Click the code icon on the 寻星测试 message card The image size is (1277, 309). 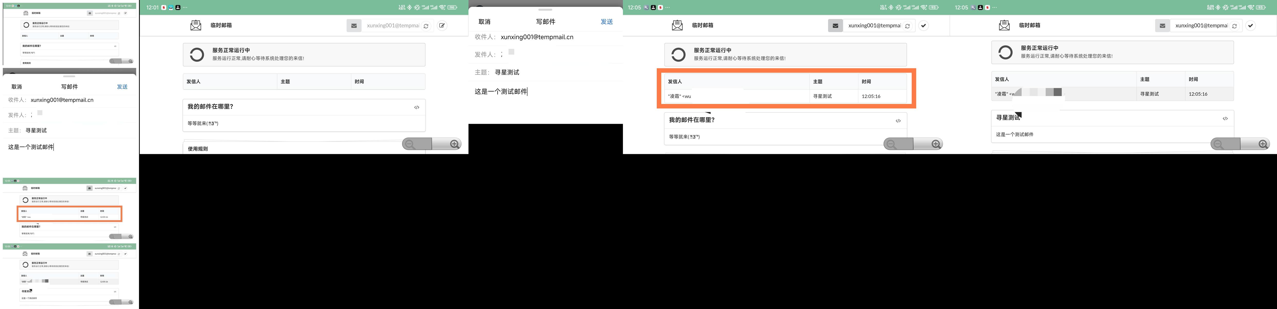(x=1225, y=119)
